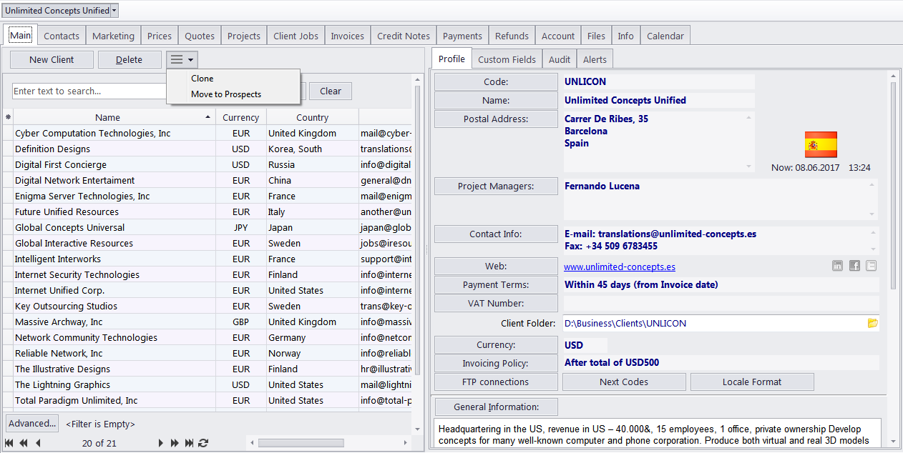Jump to the first record in the navigator
The width and height of the screenshot is (903, 453).
pos(9,443)
